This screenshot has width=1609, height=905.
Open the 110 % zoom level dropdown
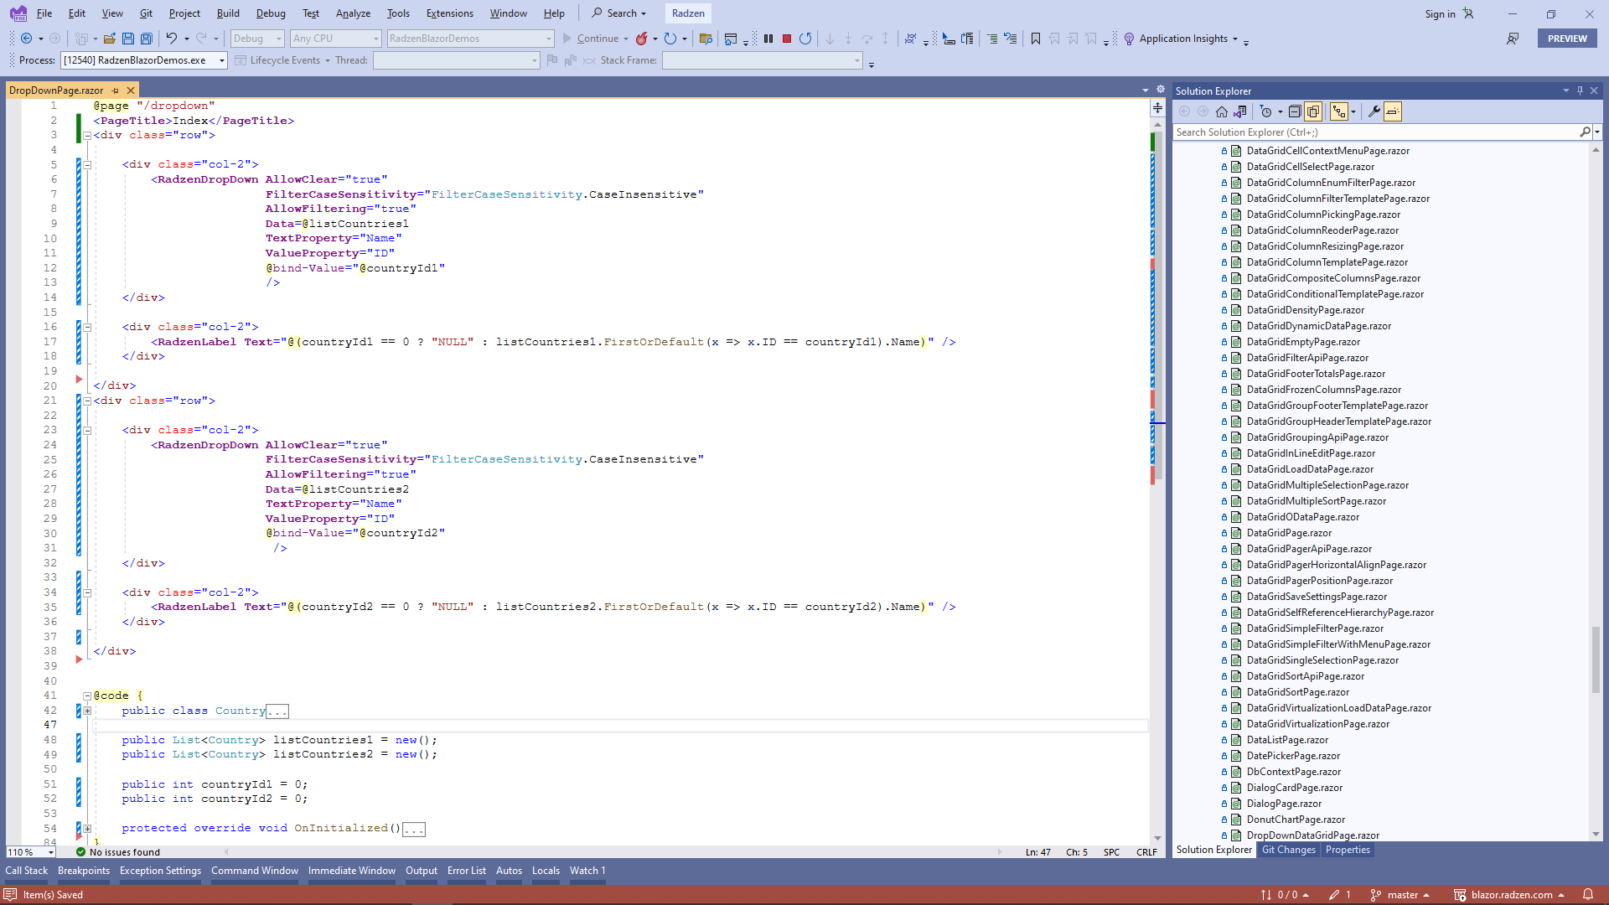51,852
